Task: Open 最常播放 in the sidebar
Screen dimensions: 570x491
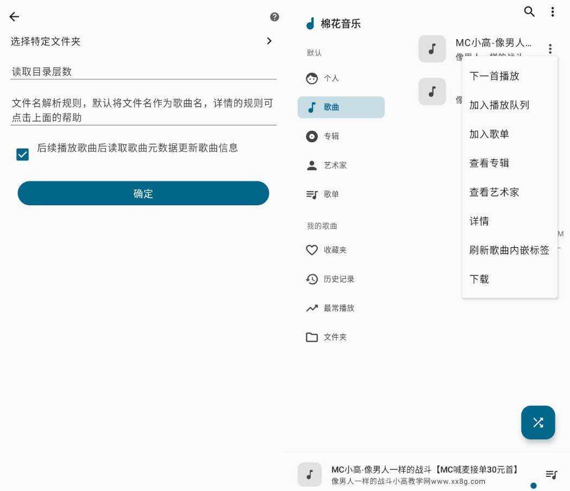Action: (x=341, y=308)
